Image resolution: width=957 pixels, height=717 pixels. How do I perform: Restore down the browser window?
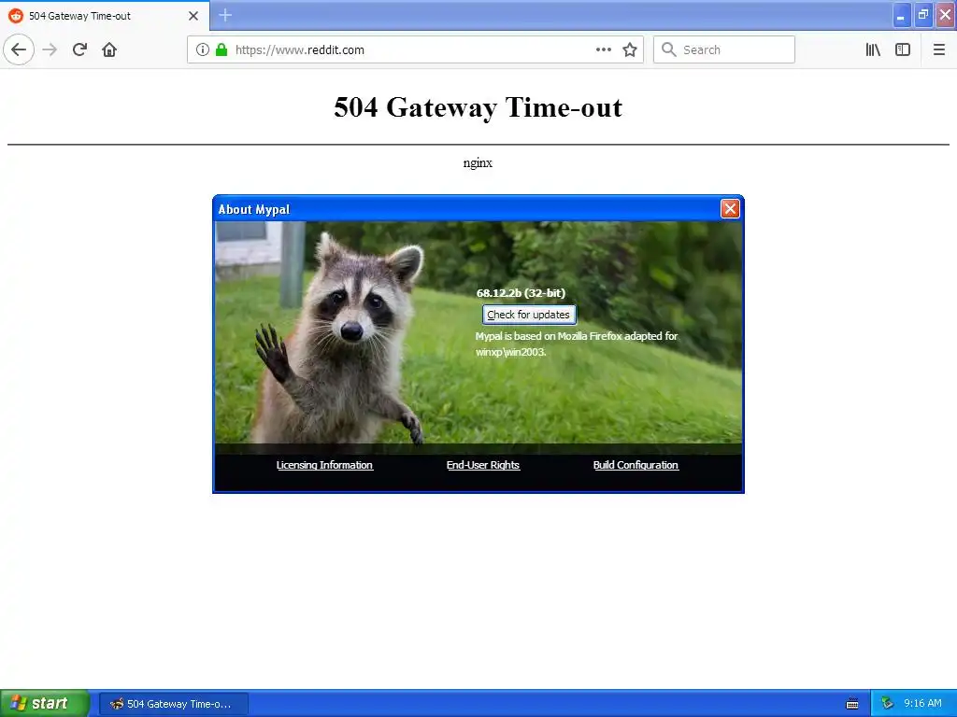point(923,15)
